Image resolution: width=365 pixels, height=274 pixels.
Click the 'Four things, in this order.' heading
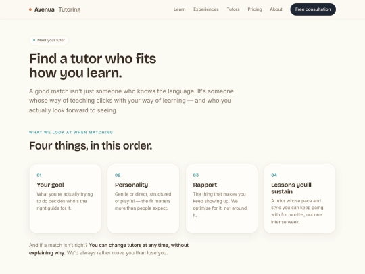point(91,145)
